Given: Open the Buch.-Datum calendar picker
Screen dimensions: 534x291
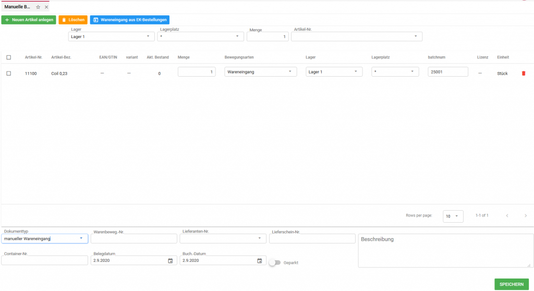Looking at the screenshot, I should [260, 261].
